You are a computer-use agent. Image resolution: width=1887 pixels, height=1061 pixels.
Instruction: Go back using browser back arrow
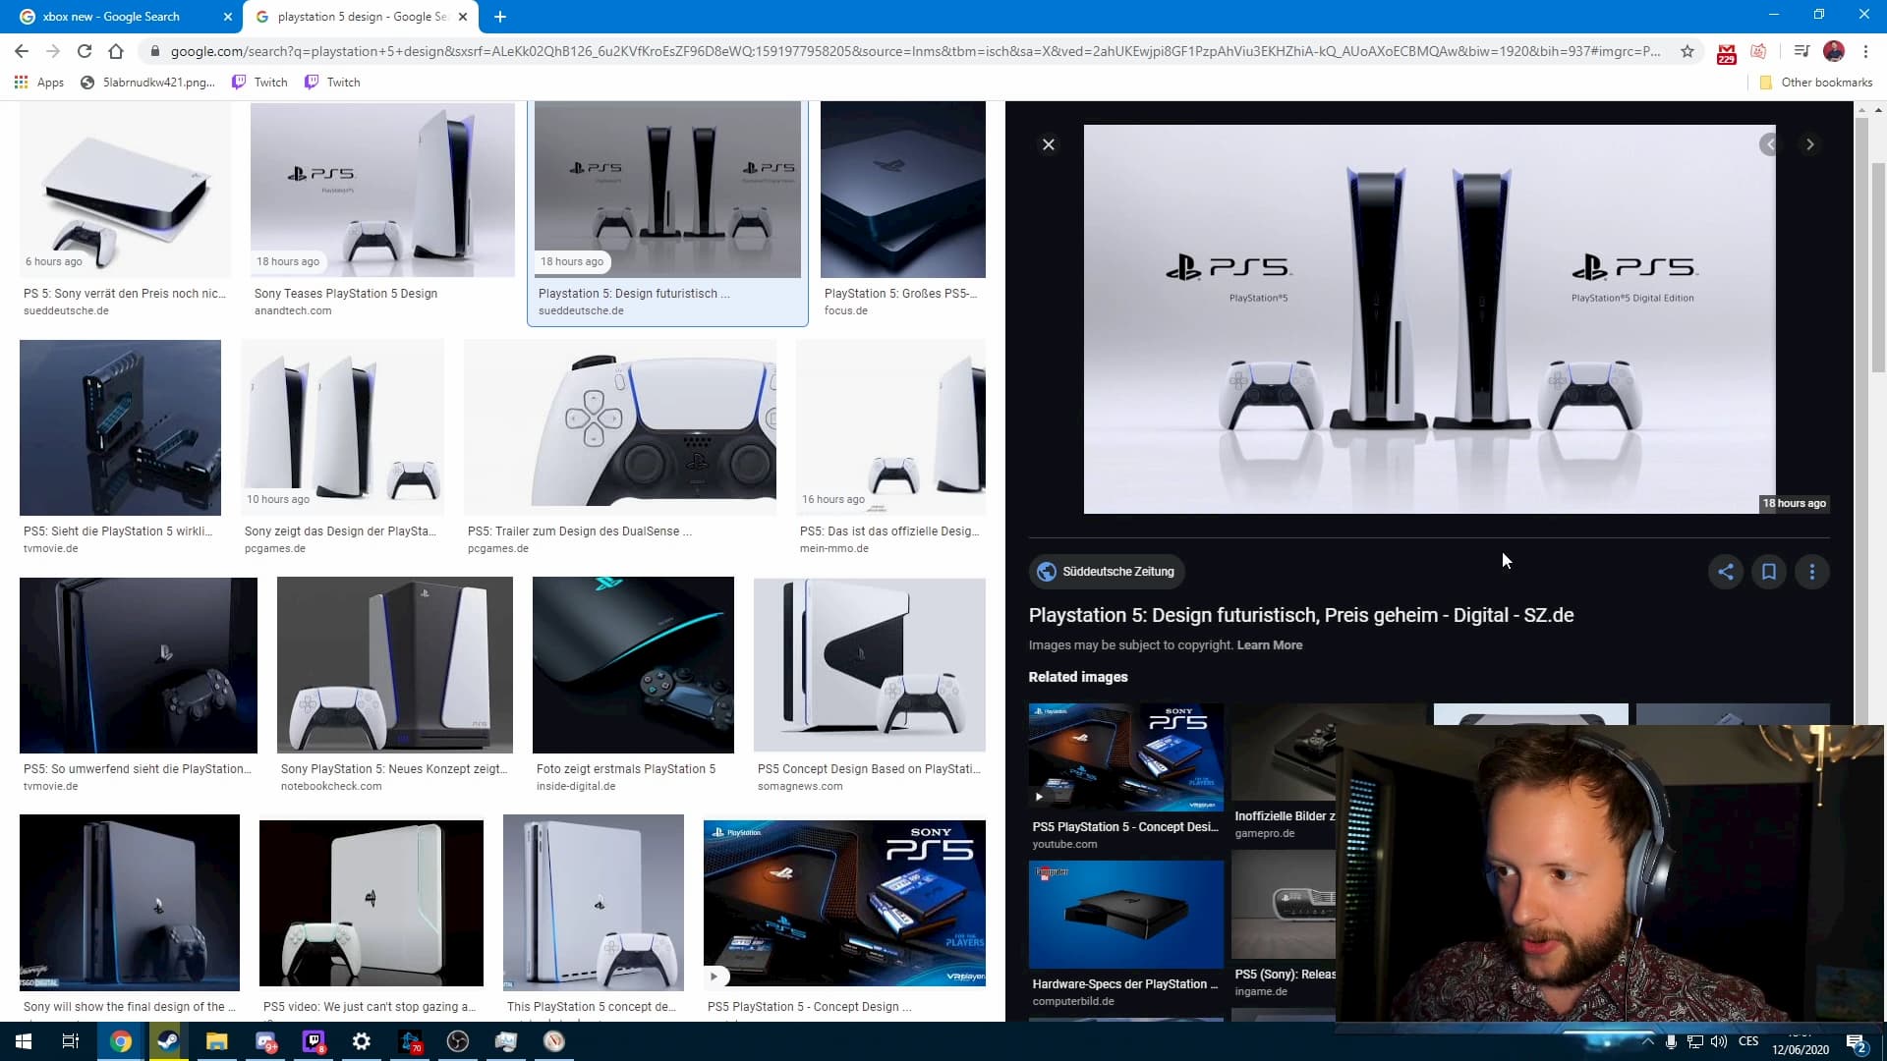(x=22, y=51)
